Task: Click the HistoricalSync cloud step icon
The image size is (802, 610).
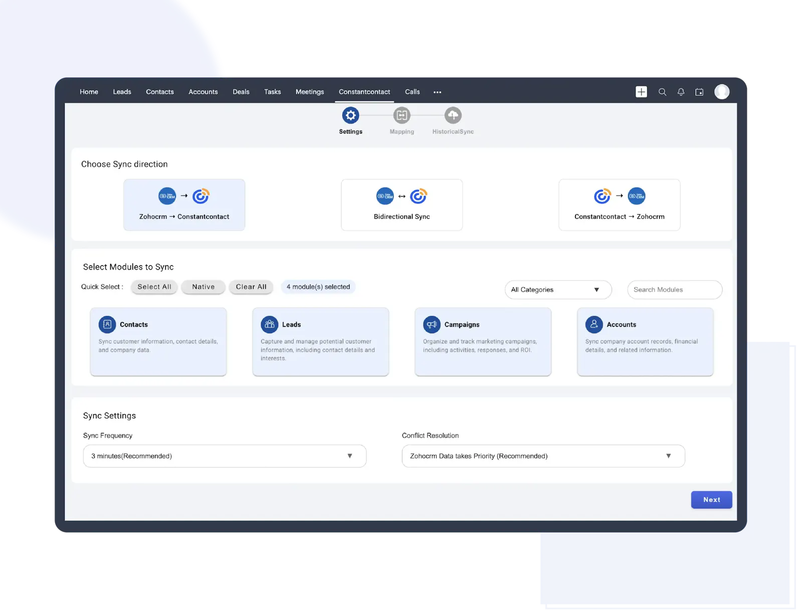Action: (453, 115)
